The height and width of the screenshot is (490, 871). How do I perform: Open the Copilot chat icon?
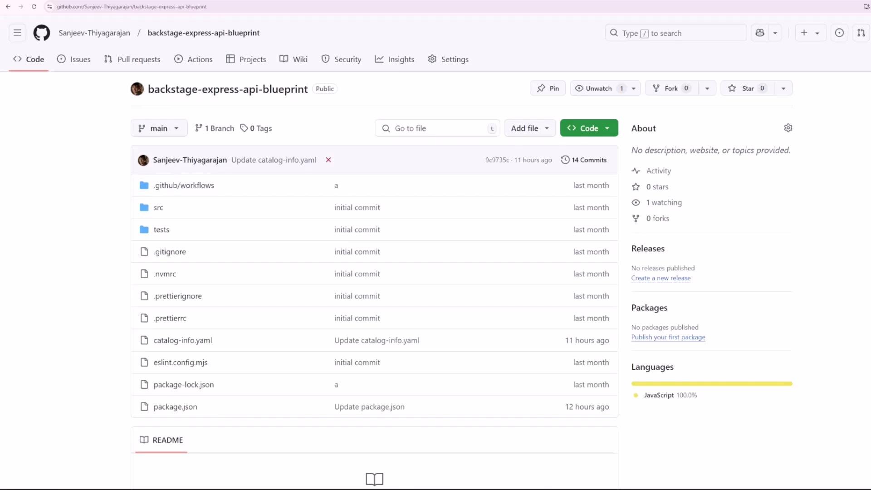point(760,33)
